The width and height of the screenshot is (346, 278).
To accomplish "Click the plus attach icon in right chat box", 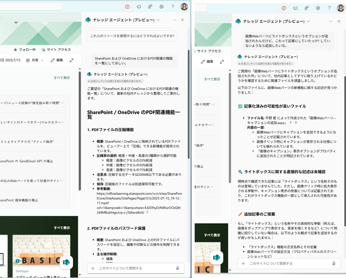I will 243,263.
